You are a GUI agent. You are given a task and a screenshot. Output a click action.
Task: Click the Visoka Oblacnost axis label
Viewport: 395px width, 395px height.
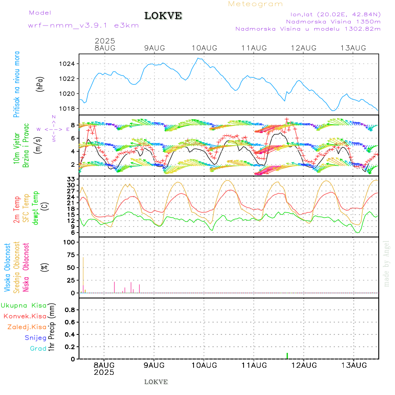tap(7, 268)
